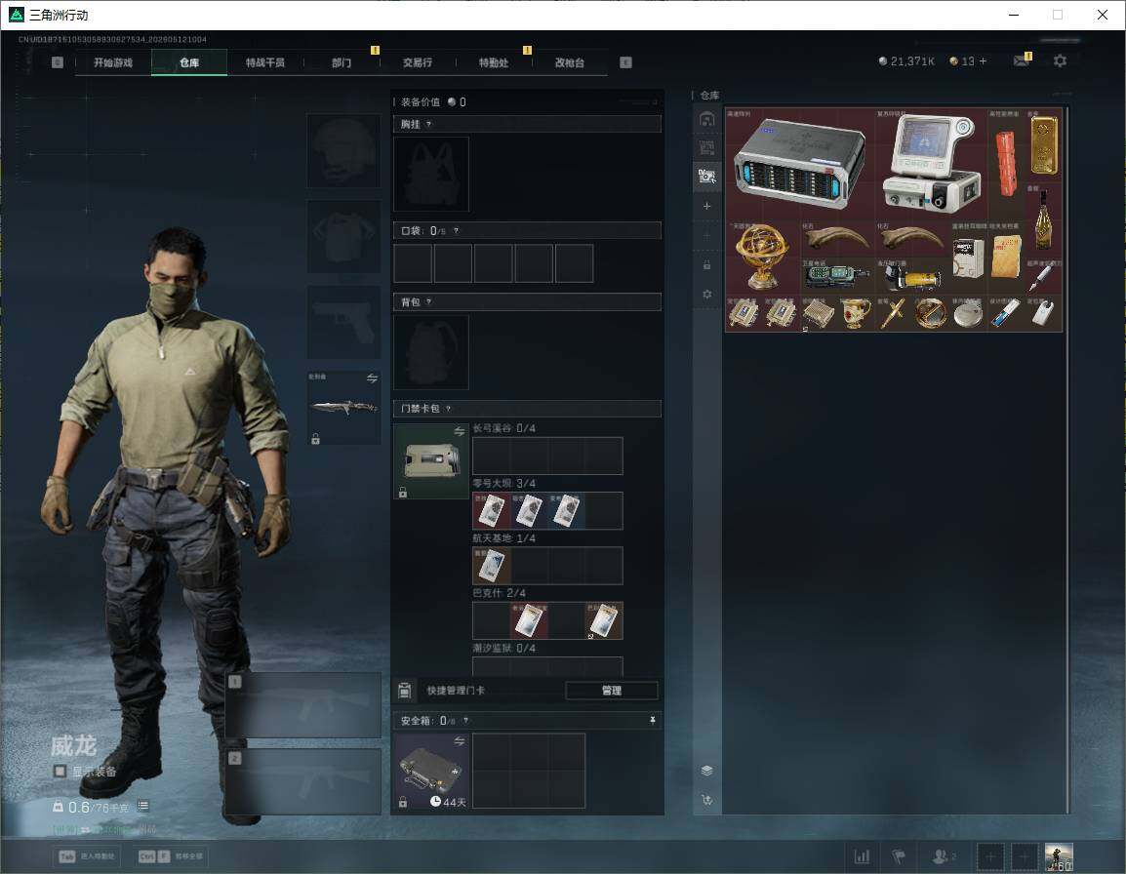Select the red keycard in 巴克什 row
This screenshot has height=874, width=1126.
(x=529, y=620)
